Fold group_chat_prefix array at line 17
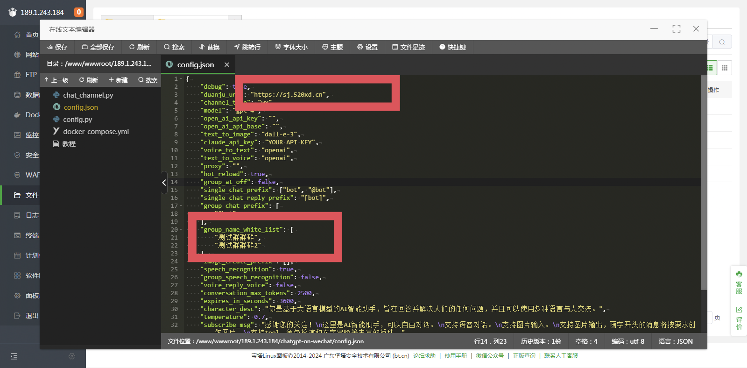The width and height of the screenshot is (747, 368). [181, 206]
